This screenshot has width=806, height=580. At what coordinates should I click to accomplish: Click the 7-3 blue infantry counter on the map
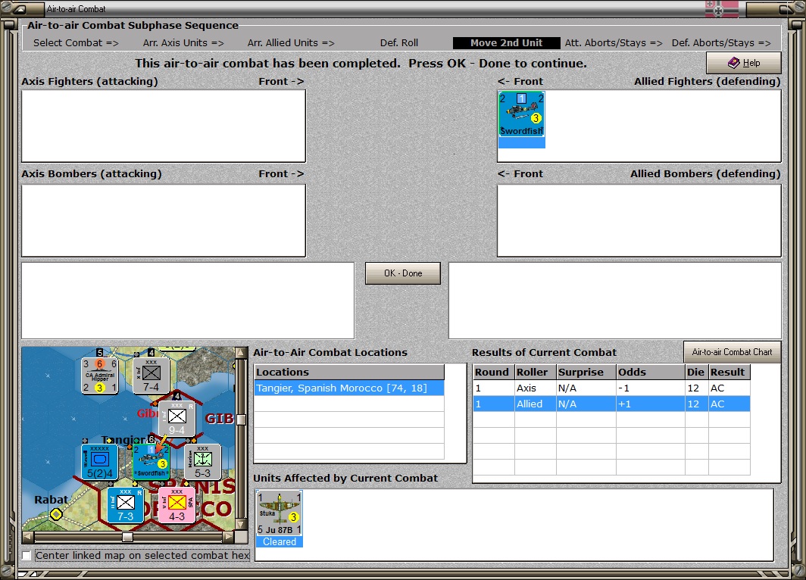click(126, 505)
